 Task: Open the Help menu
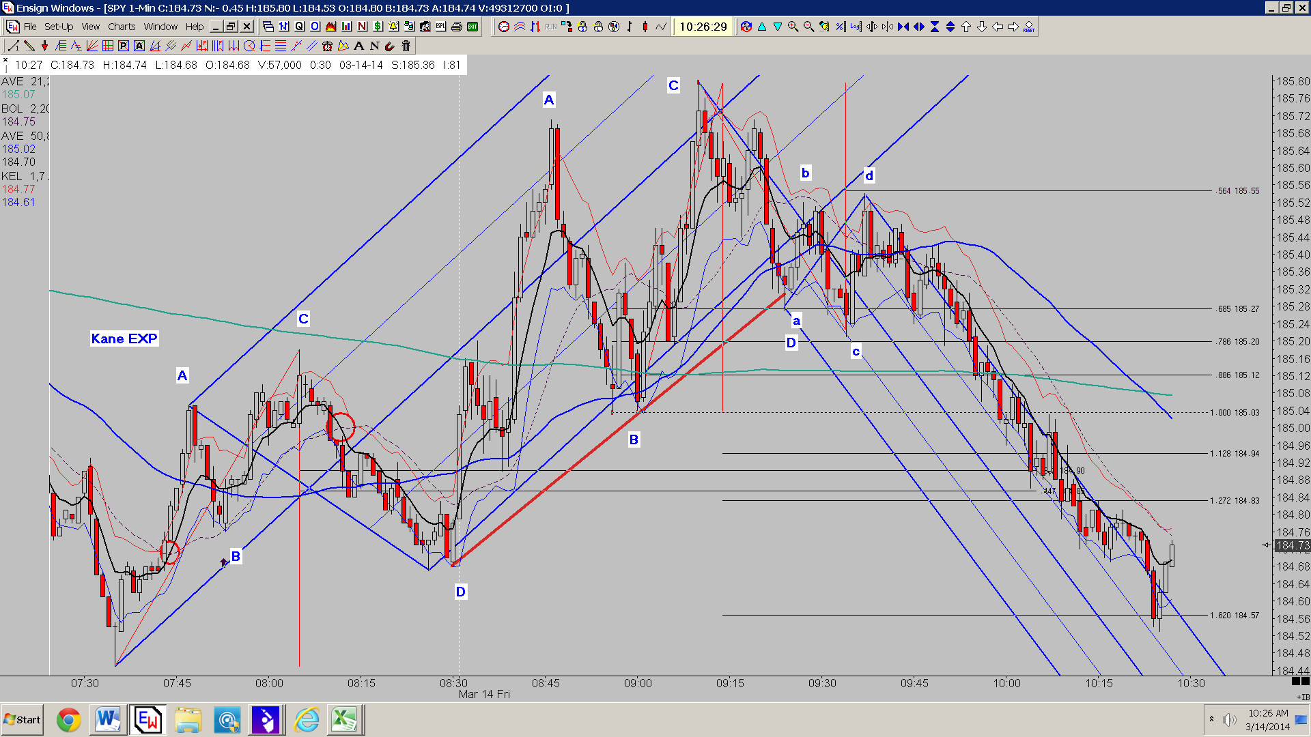click(x=195, y=27)
